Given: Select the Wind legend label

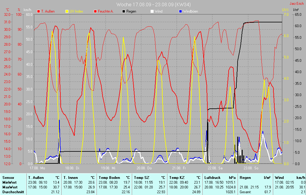Looking at the screenshot, I should tap(158, 11).
